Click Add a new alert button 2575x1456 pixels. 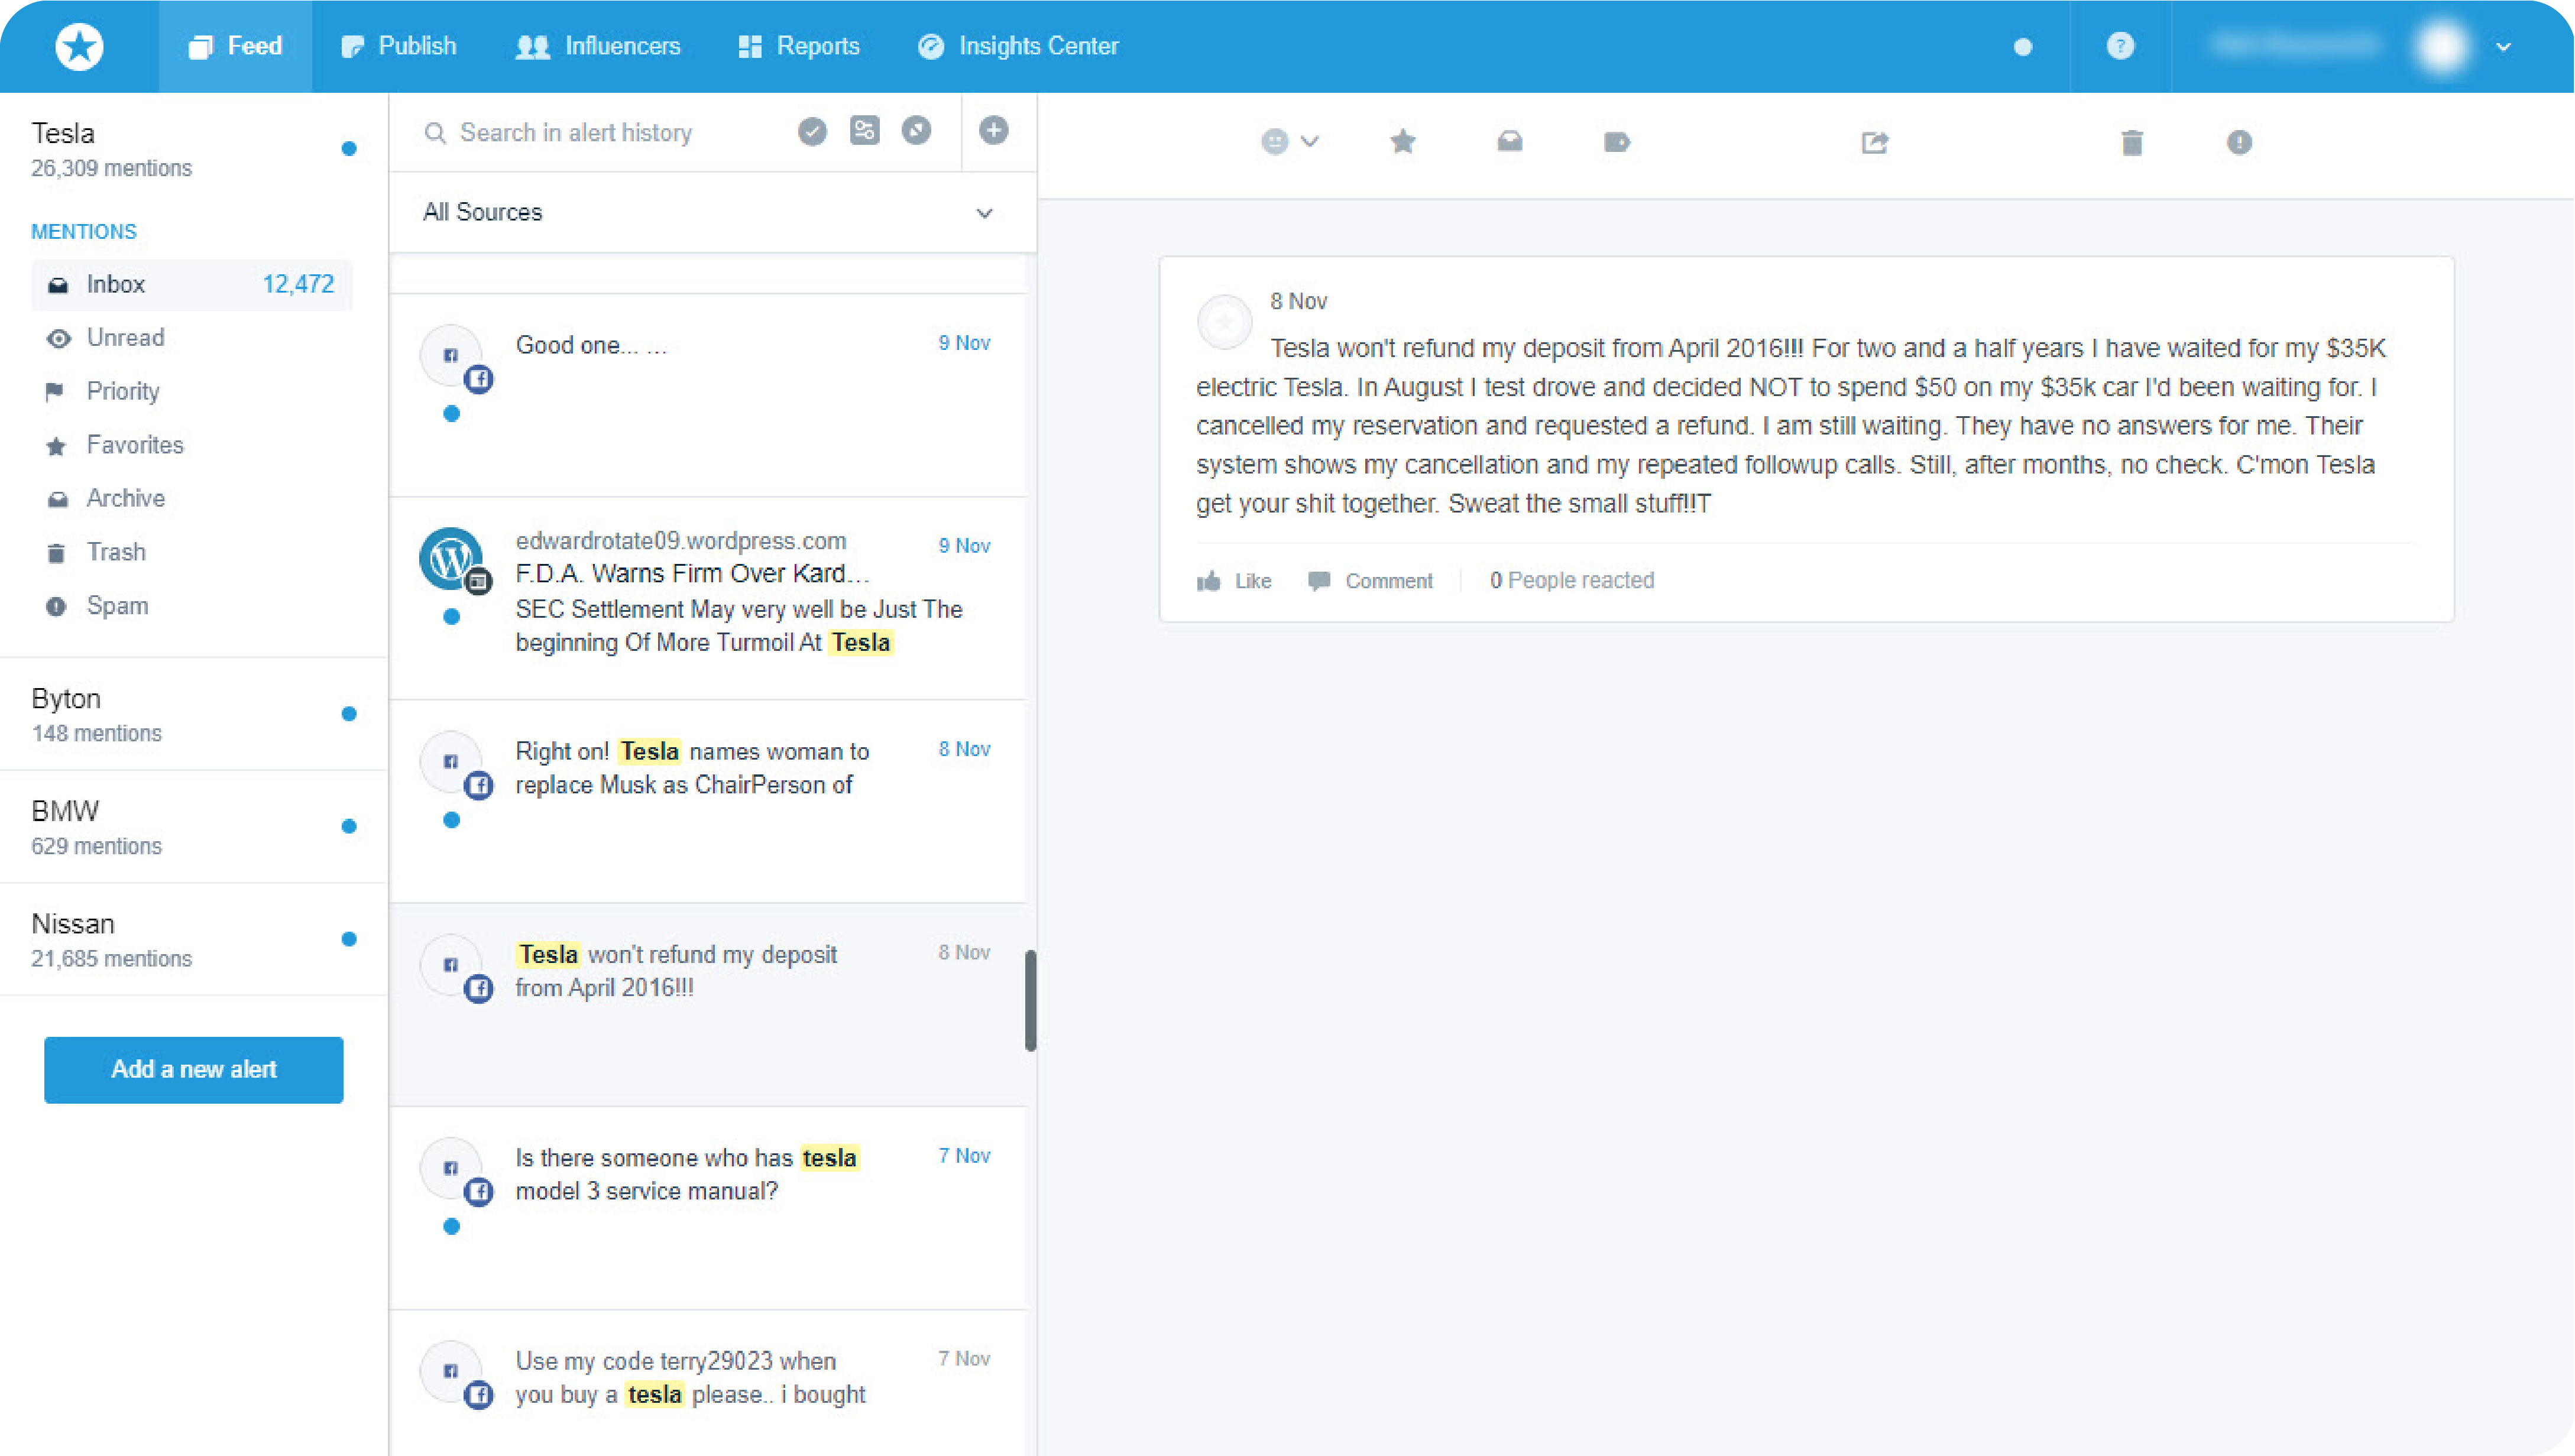pos(193,1069)
